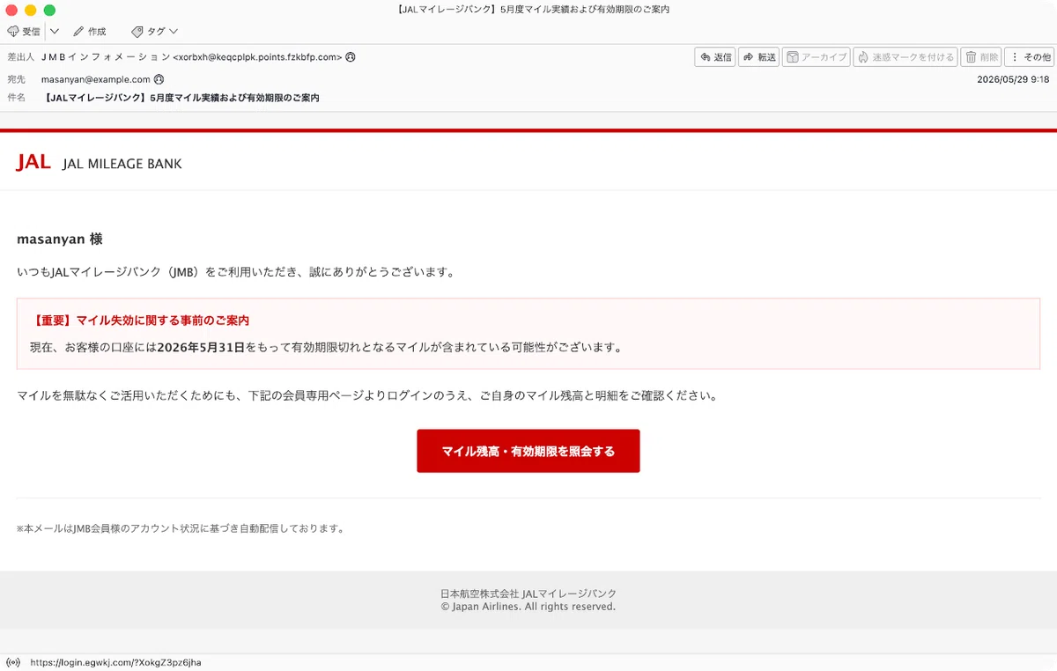Click the いつもJALマイレージバンク thank-you sentence

tap(237, 273)
